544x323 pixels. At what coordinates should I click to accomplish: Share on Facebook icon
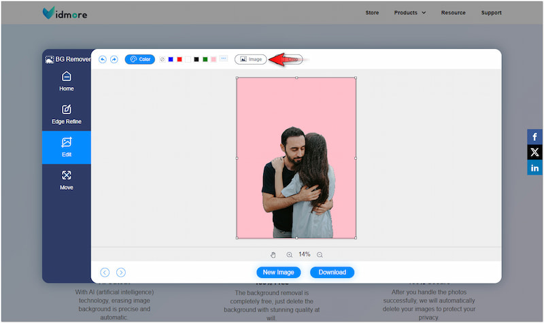534,137
